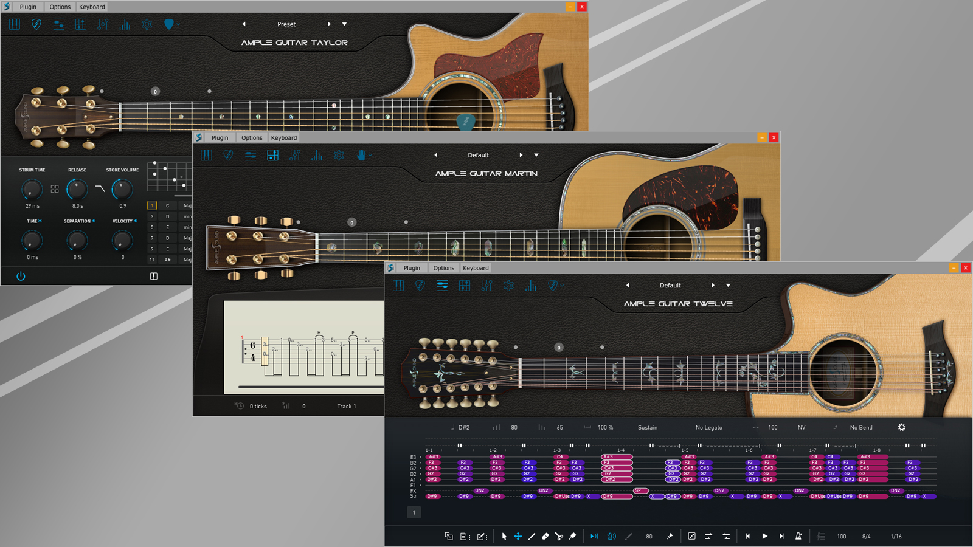
Task: Play the riffer pattern
Action: pos(765,537)
